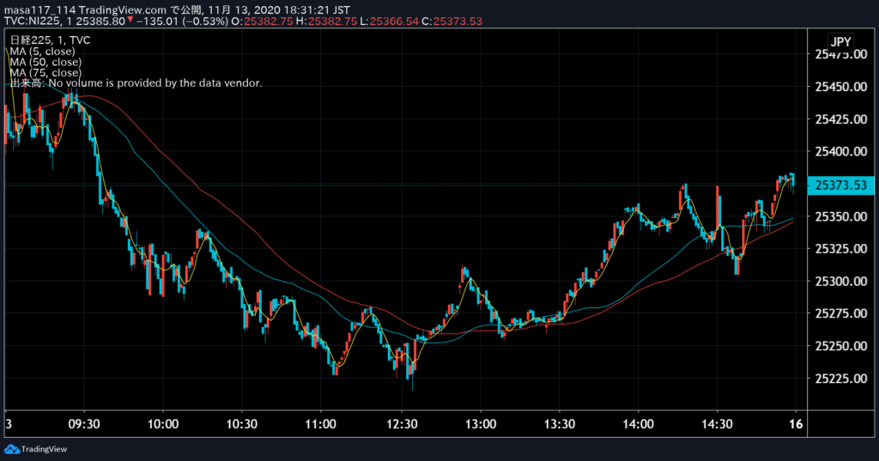
Task: Click the MA (50, close) indicator label
Action: [x=45, y=62]
